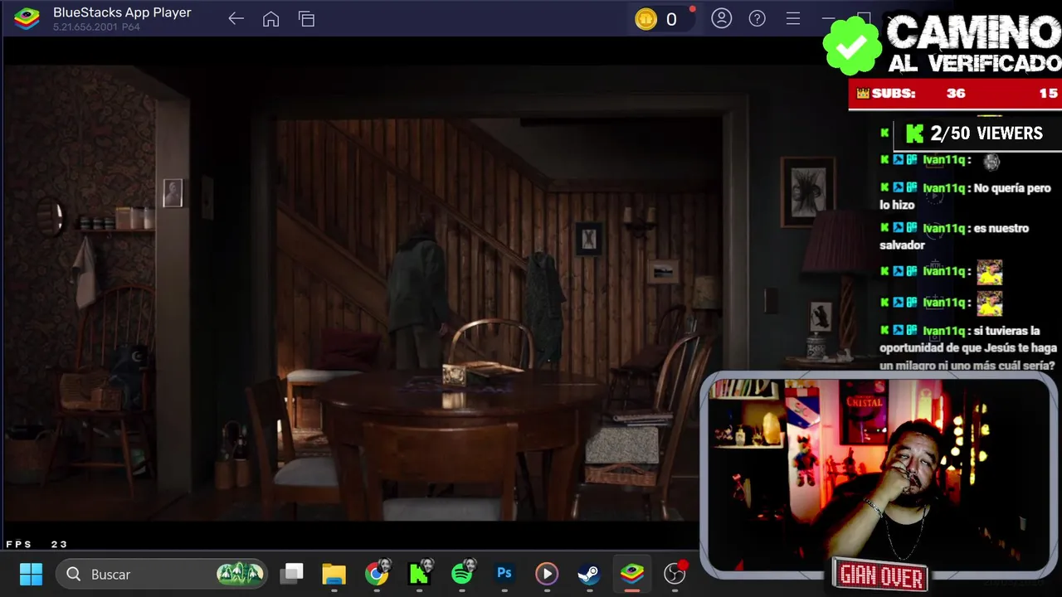The width and height of the screenshot is (1062, 597).
Task: Click the BlueStacks App Player title text
Action: 122,12
